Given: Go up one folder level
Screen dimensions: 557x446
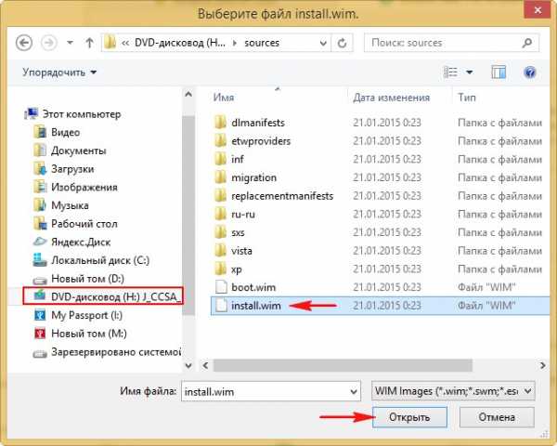Looking at the screenshot, I should 89,43.
